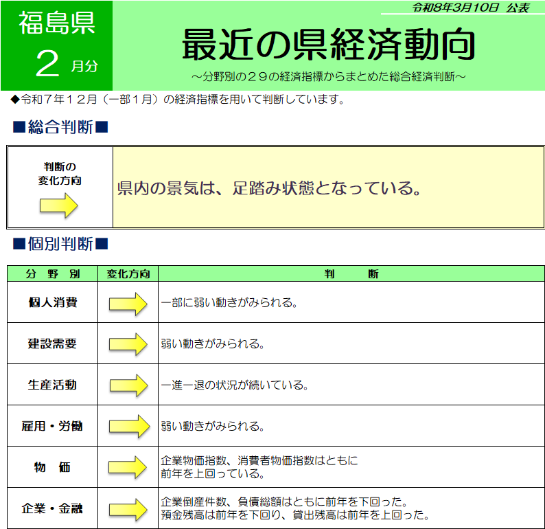Click the 最近の県経済動向 title
This screenshot has width=545, height=529.
point(329,45)
